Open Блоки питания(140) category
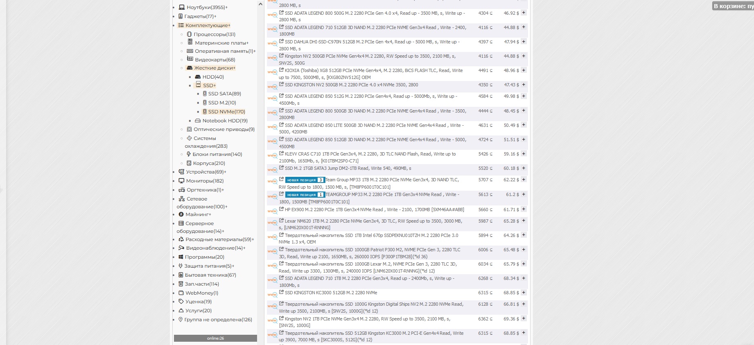The width and height of the screenshot is (754, 345). [217, 154]
